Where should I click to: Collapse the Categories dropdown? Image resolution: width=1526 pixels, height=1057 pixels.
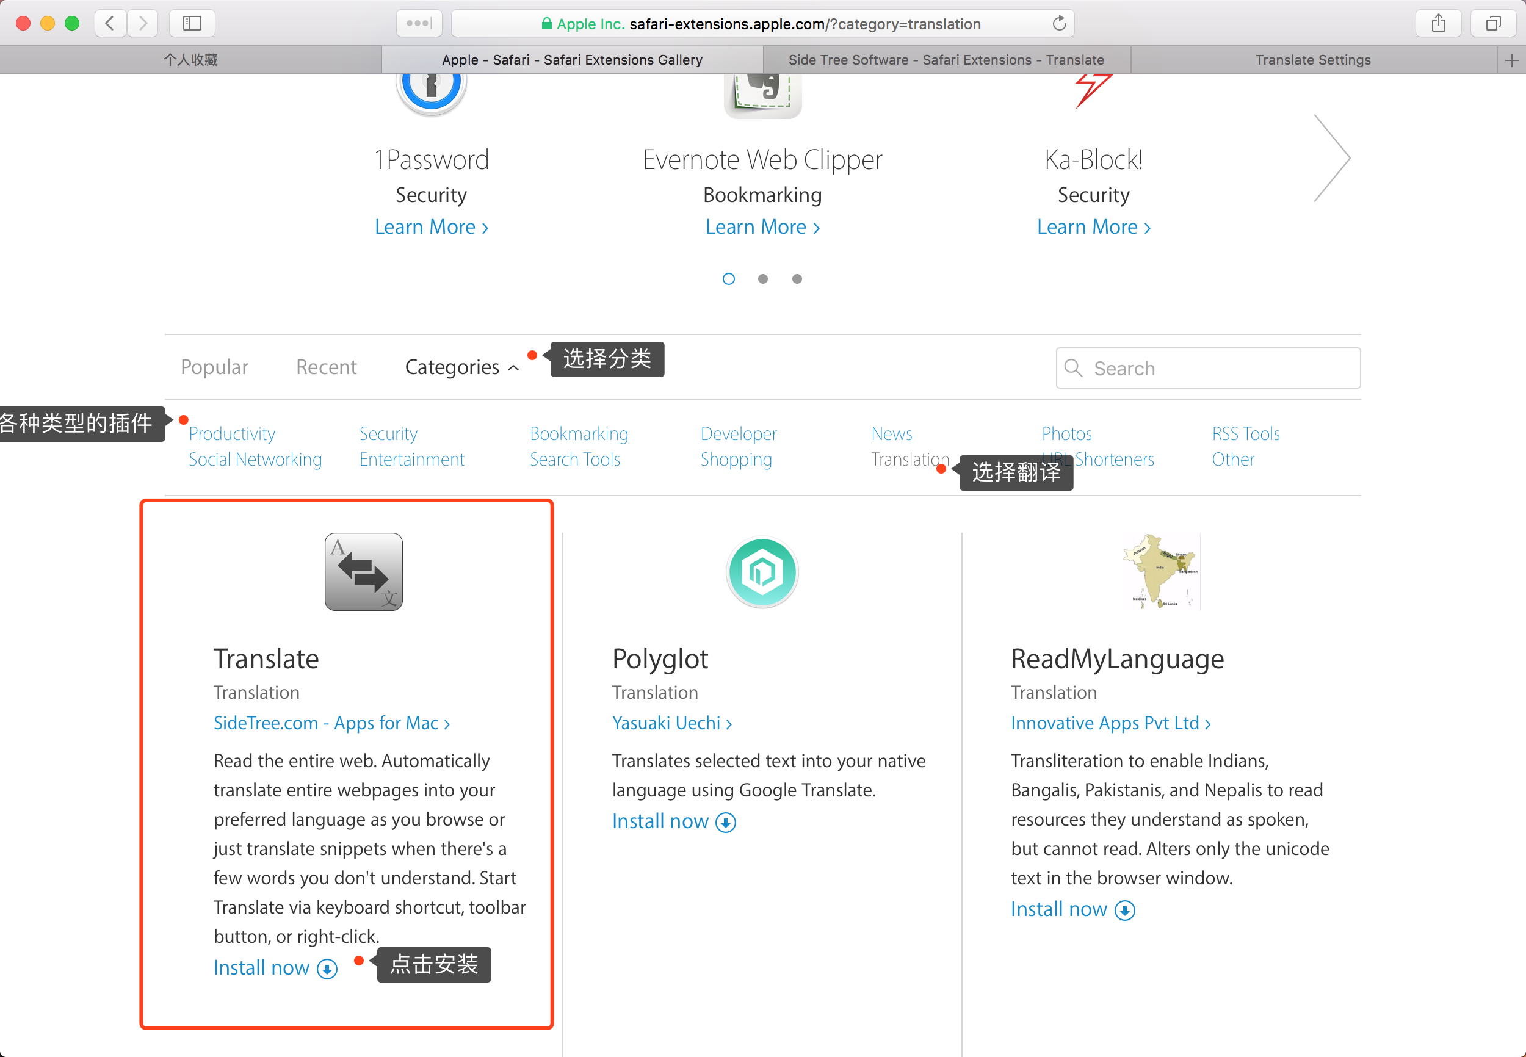click(461, 367)
